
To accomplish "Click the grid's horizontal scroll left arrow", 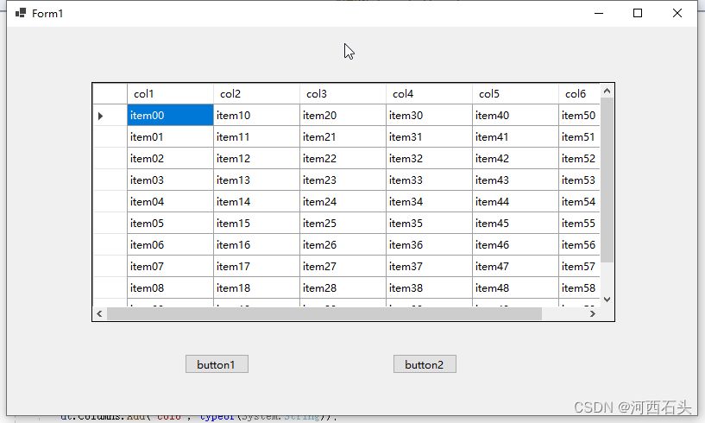I will click(x=99, y=313).
